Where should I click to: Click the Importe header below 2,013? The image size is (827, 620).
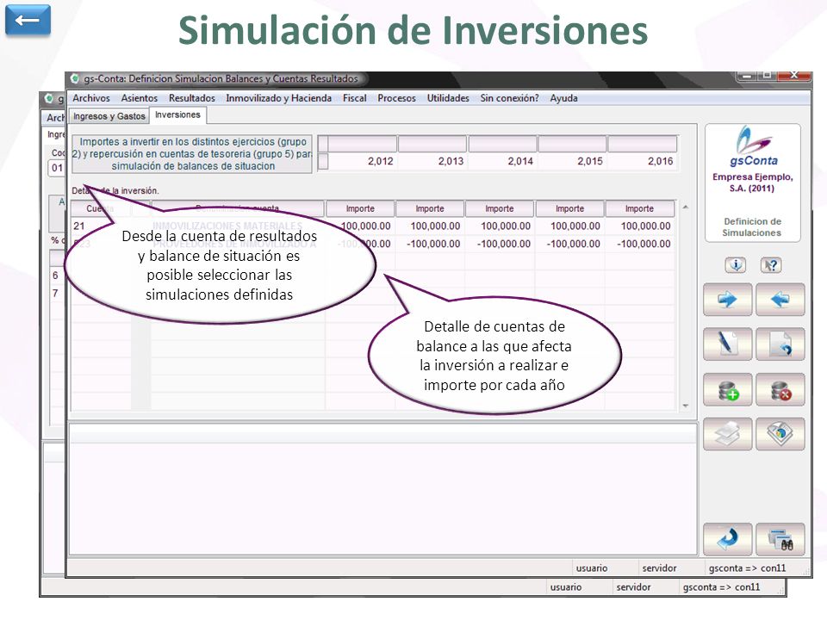click(430, 208)
